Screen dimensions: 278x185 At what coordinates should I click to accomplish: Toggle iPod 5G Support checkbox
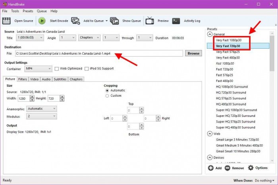pos(87,69)
